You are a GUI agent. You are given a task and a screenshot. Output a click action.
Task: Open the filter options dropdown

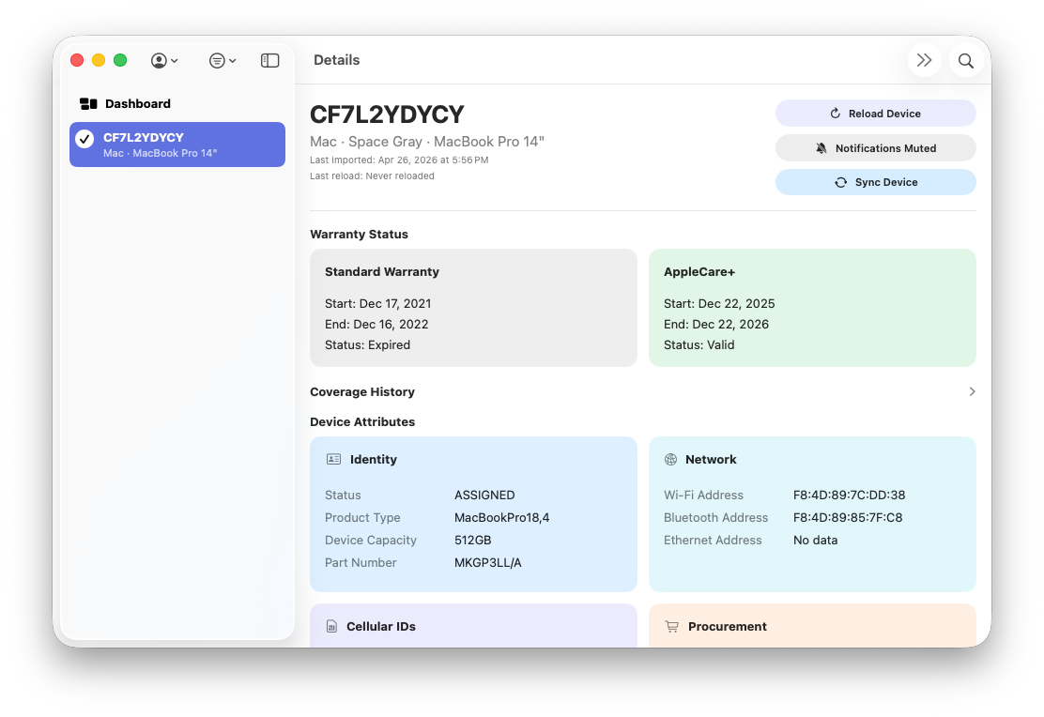click(223, 61)
